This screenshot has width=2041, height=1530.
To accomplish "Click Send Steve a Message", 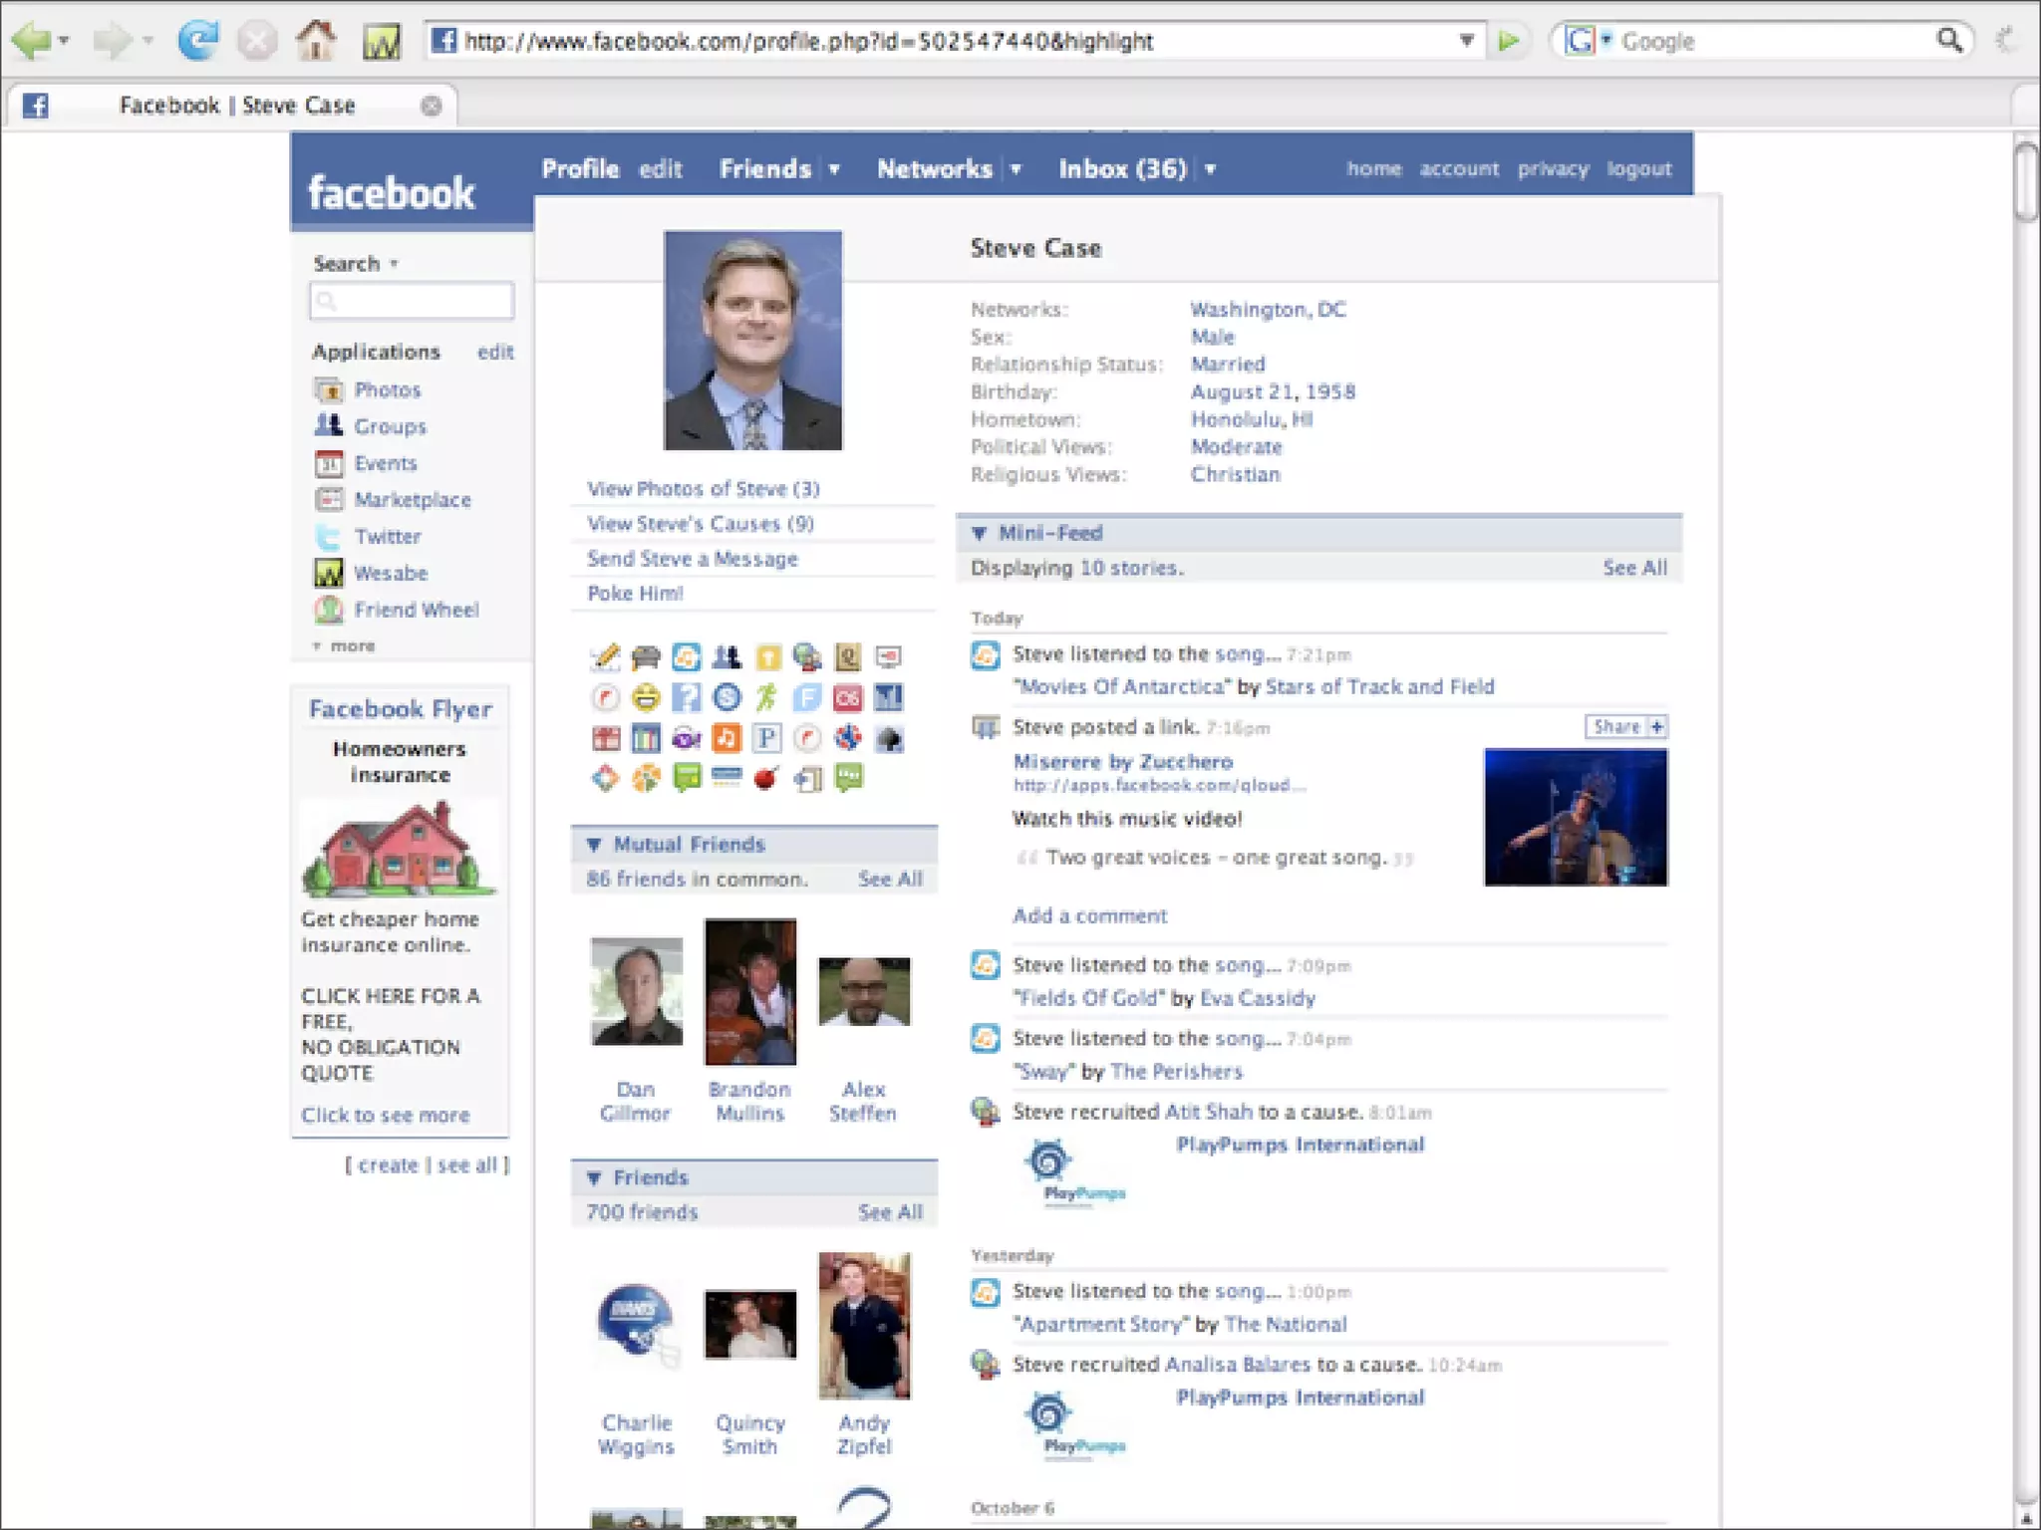I will pyautogui.click(x=693, y=559).
